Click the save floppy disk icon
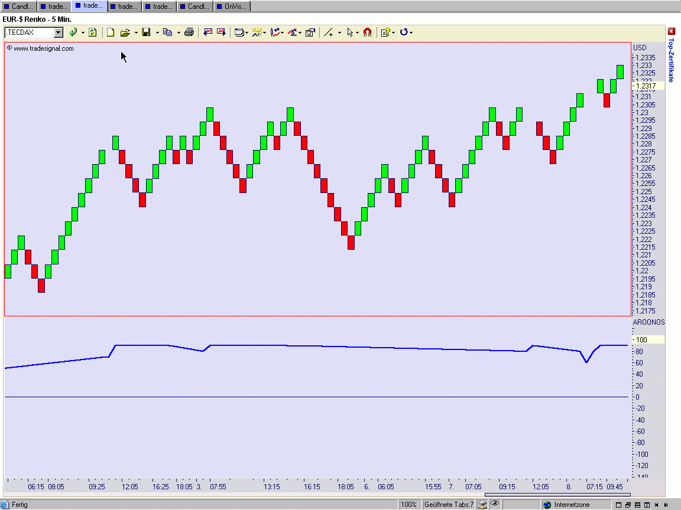681x510 pixels. point(146,32)
